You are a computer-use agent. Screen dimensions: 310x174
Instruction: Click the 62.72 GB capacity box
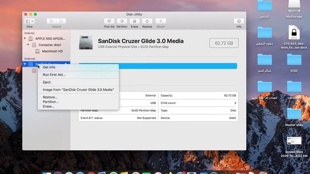(224, 43)
